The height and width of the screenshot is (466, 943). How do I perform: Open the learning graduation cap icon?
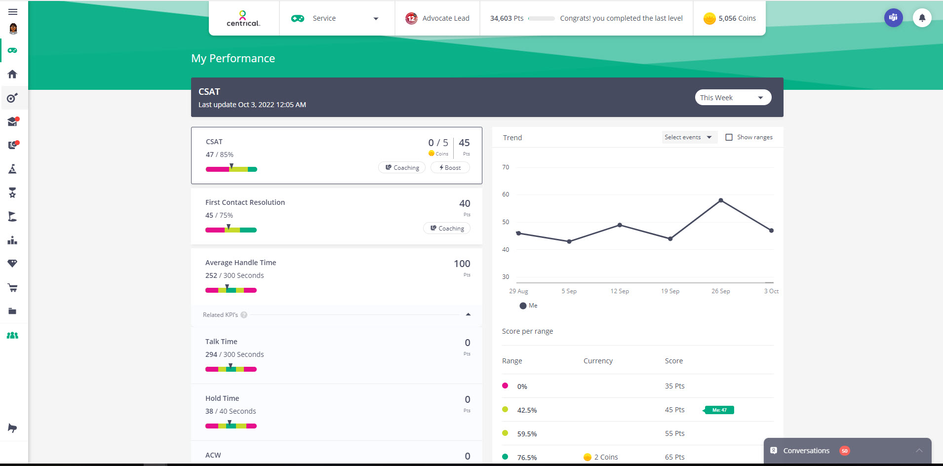(12, 121)
